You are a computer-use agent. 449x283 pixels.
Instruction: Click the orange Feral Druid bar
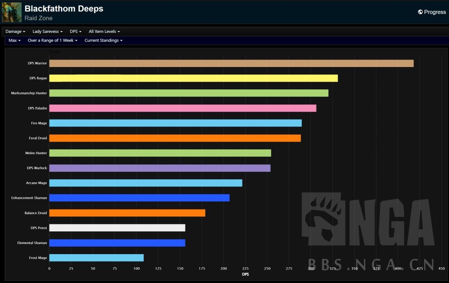[175, 138]
